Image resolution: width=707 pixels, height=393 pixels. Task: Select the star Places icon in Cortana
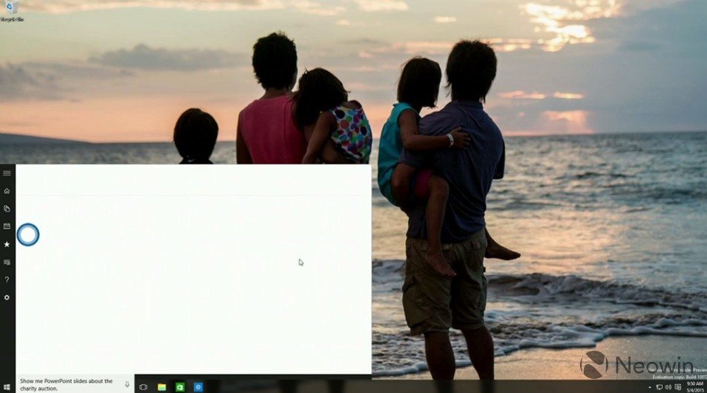coord(7,244)
